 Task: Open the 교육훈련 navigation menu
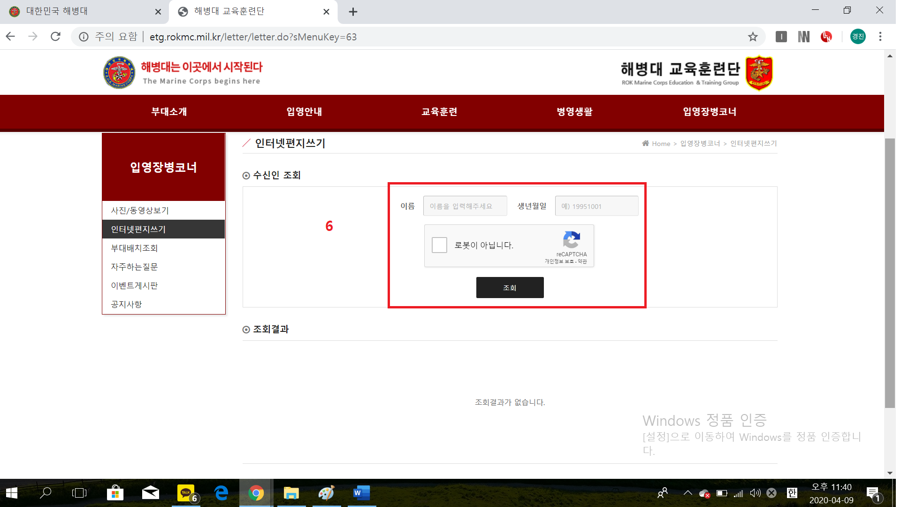(439, 112)
